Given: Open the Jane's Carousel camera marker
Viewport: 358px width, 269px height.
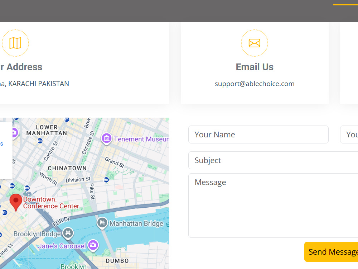Looking at the screenshot, I should click(x=93, y=245).
